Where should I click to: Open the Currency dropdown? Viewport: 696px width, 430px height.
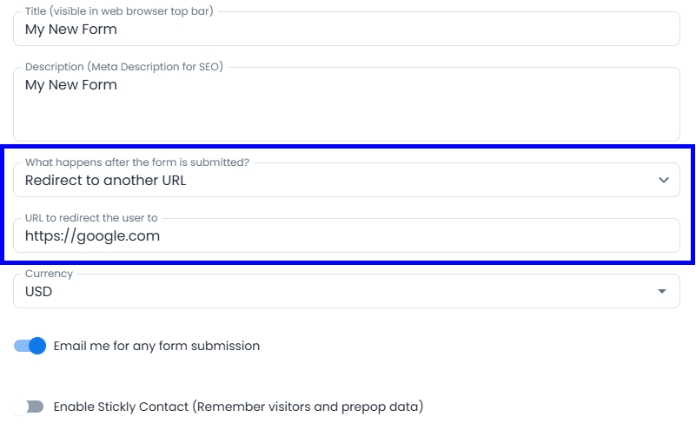click(x=346, y=292)
